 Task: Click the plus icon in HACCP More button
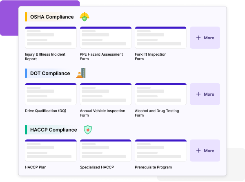198,151
